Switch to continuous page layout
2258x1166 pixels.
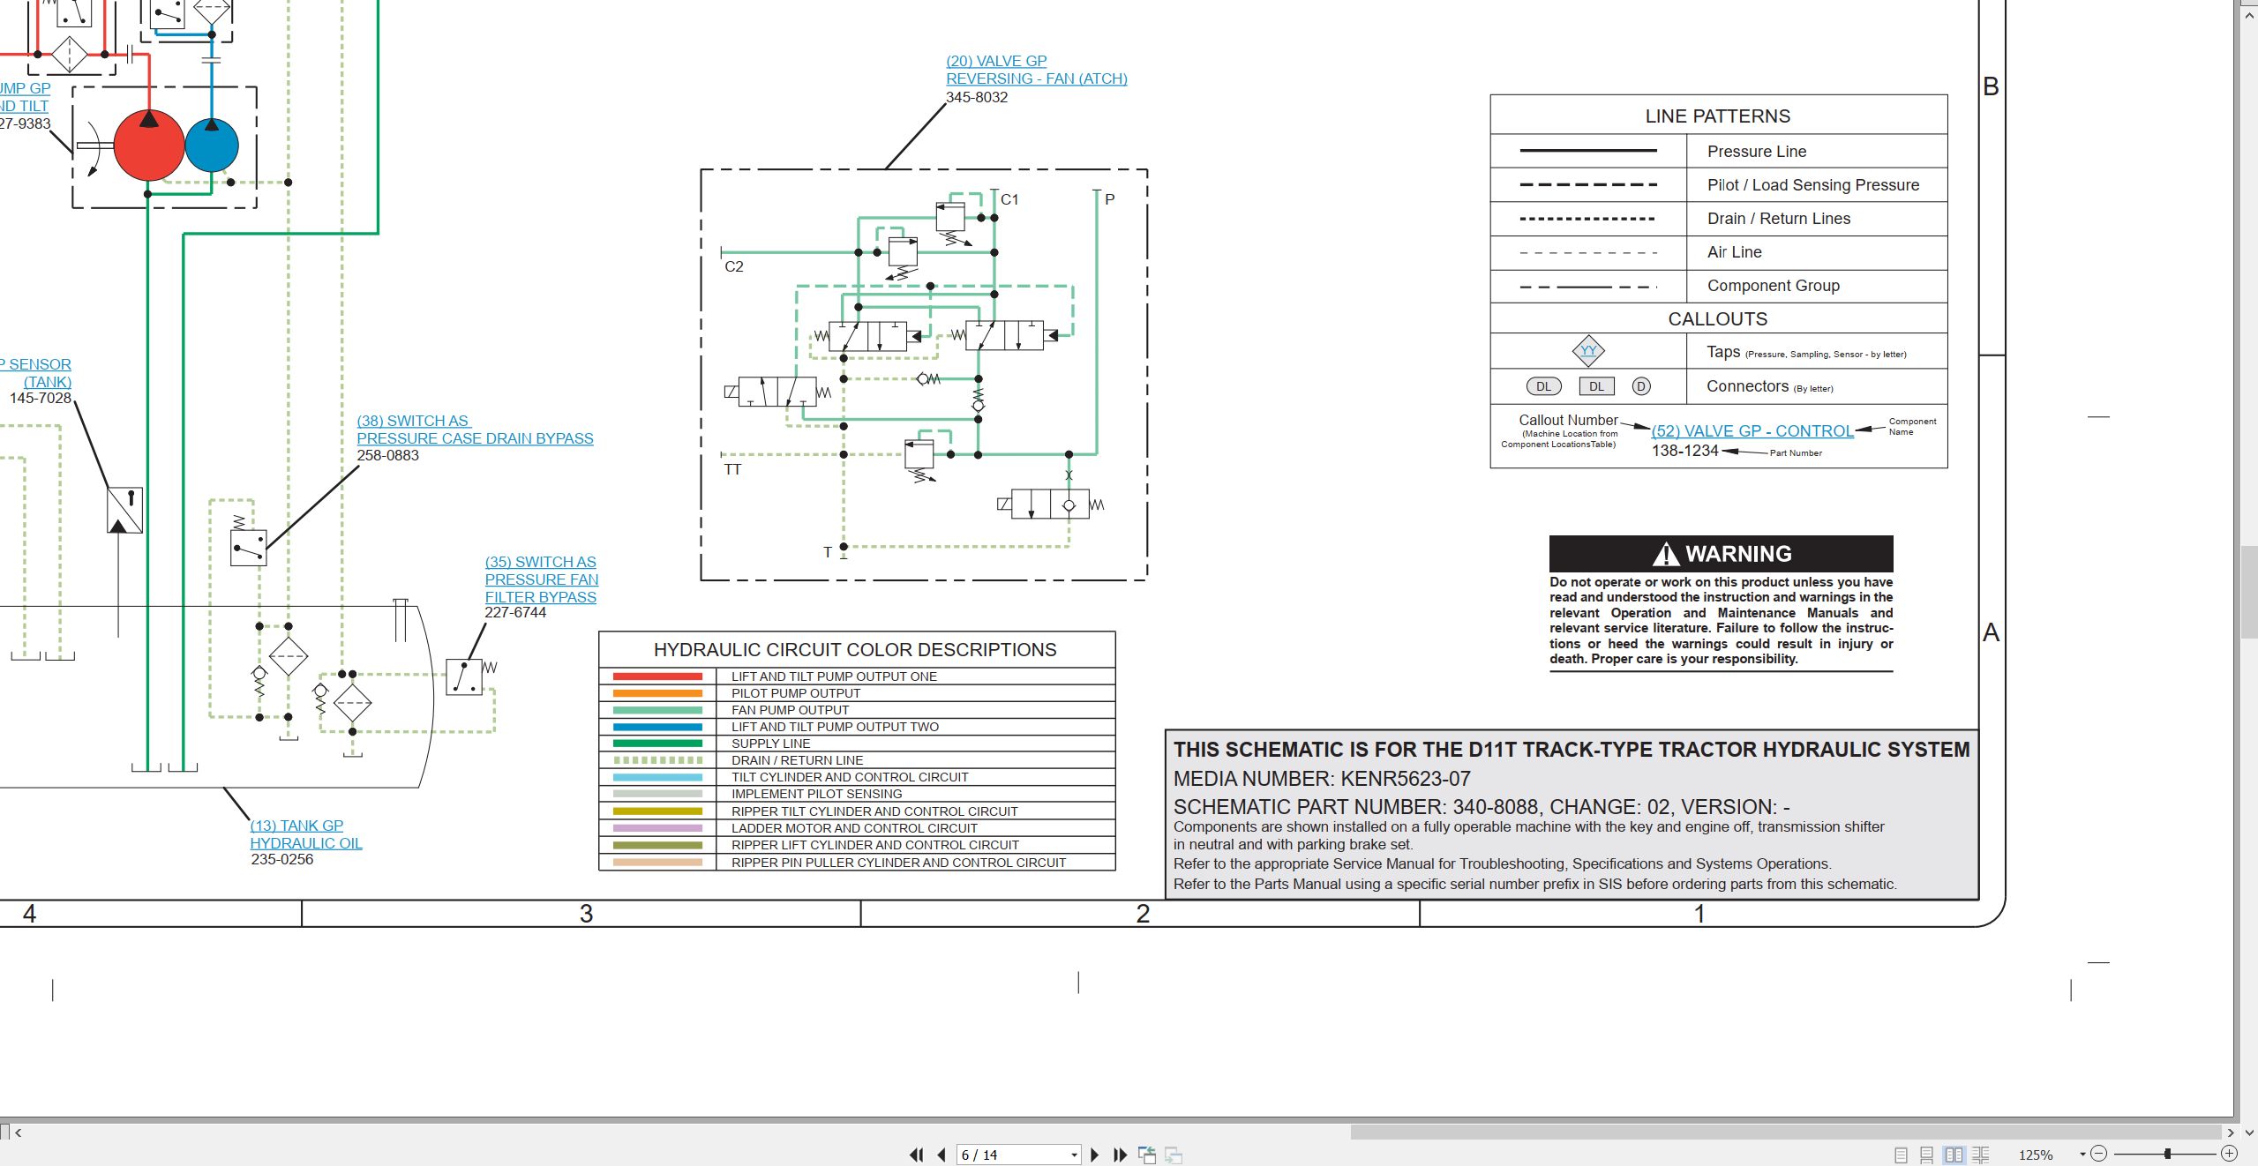pyautogui.click(x=1927, y=1155)
